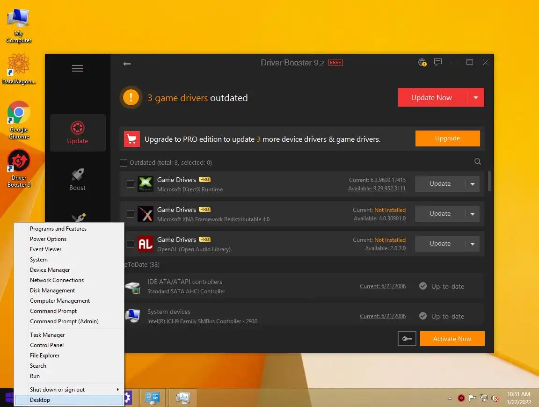Click the red Update Now button
This screenshot has width=539, height=407.
pos(432,98)
